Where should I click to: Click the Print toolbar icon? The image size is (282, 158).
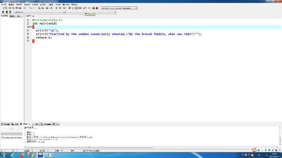pos(25,8)
